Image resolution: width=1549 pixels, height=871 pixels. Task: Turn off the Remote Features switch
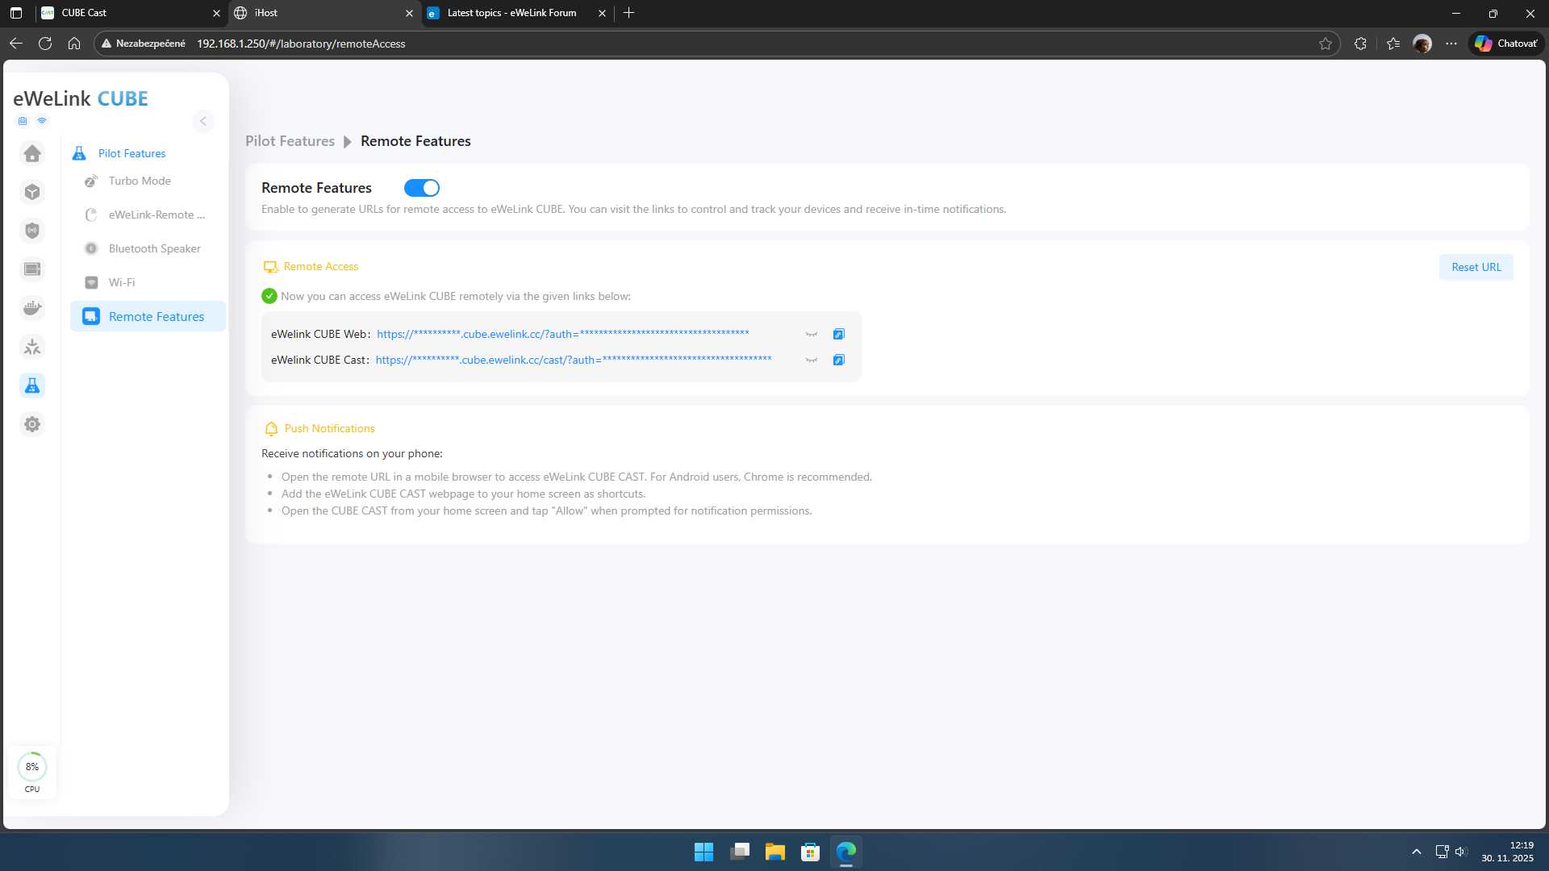pos(421,188)
